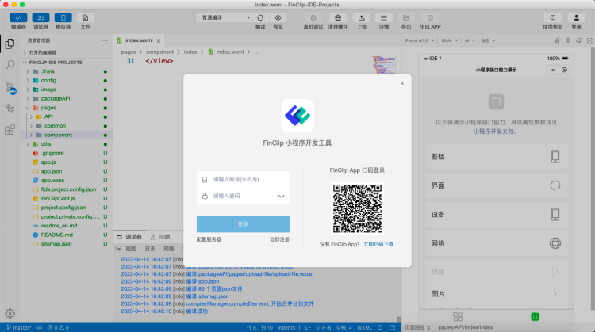Click the master branch status item
Screen dimensions: 595x332
(18, 327)
